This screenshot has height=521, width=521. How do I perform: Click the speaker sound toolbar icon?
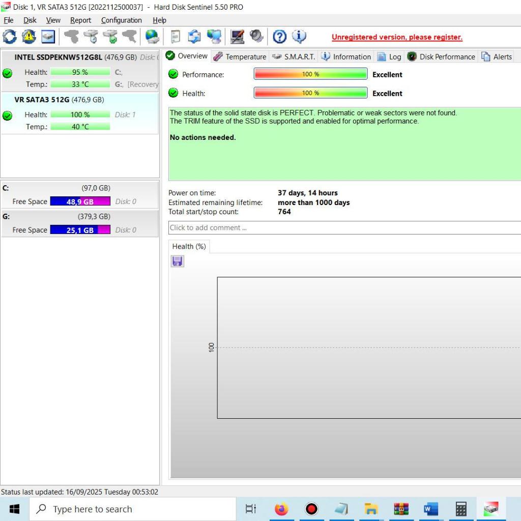click(x=256, y=37)
